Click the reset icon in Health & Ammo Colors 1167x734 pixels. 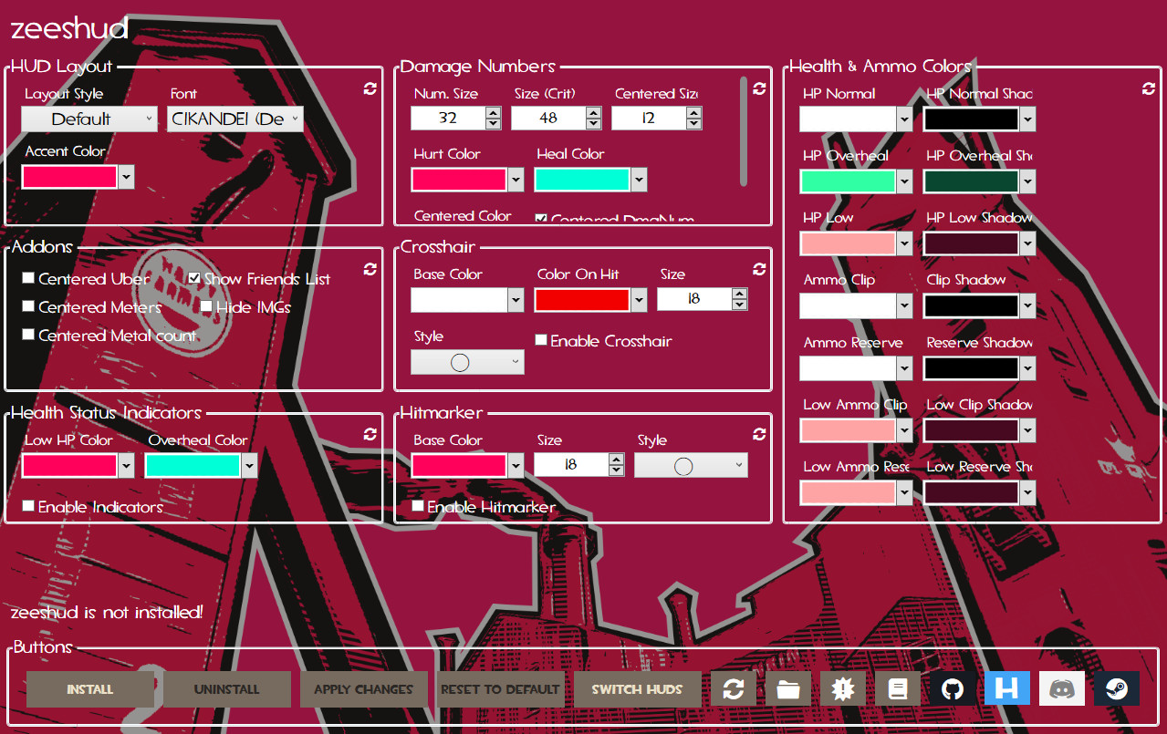pyautogui.click(x=1148, y=88)
